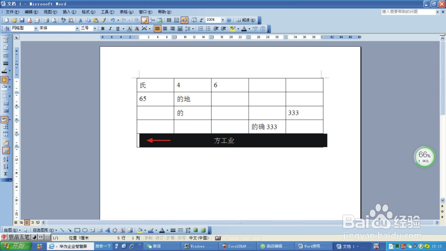The height and width of the screenshot is (251, 446).
Task: Toggle numbered list formatting
Action: (x=200, y=28)
